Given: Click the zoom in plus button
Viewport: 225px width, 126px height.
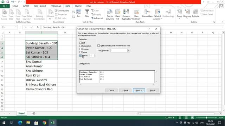Looking at the screenshot, I should coord(216,118).
